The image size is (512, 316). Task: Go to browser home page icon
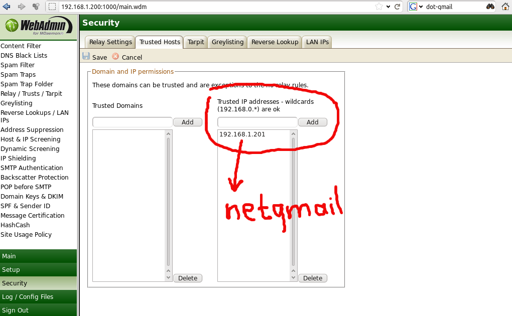(x=505, y=7)
